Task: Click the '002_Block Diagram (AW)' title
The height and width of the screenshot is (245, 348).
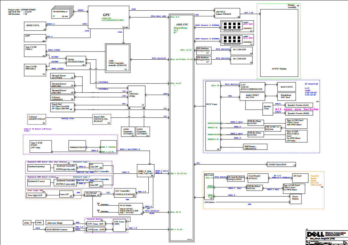Action: click(322, 239)
